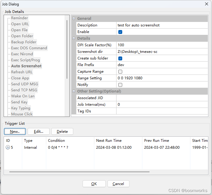
Task: Collapse the Details section
Action: point(74,38)
